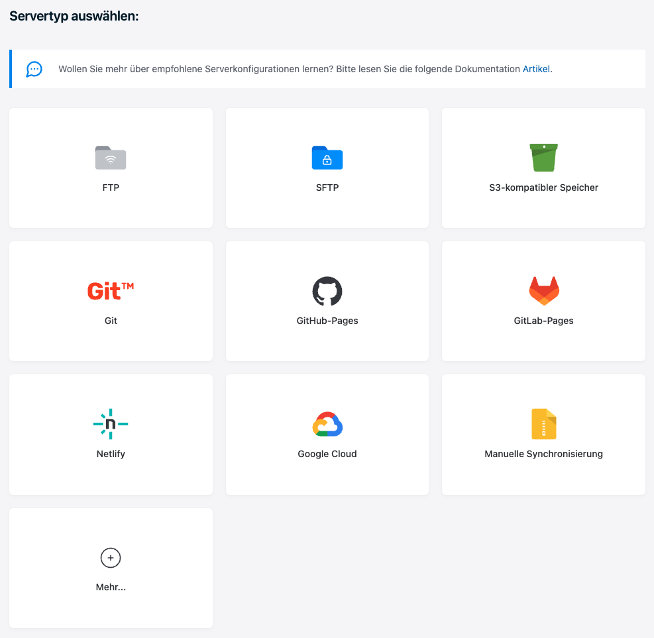Pick the orange GitLab fox logo
The width and height of the screenshot is (654, 638).
[x=543, y=291]
